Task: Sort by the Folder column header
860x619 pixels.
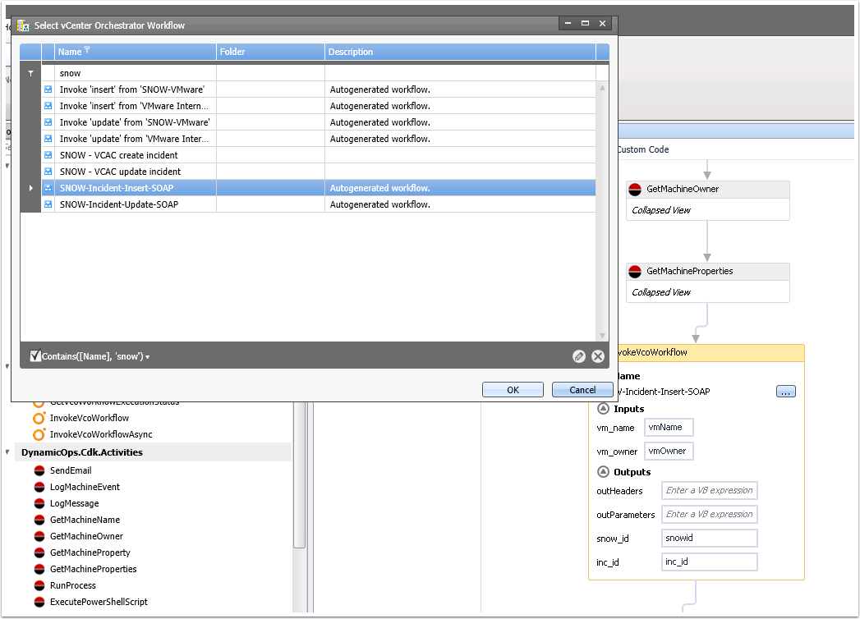Action: click(270, 52)
